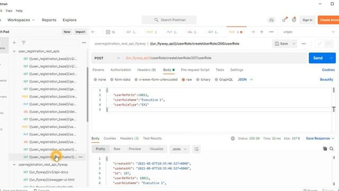This screenshot has width=339, height=191.
Task: Select the none body type
Action: [95, 80]
